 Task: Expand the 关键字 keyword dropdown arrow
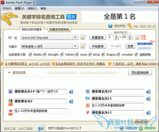pos(75,46)
